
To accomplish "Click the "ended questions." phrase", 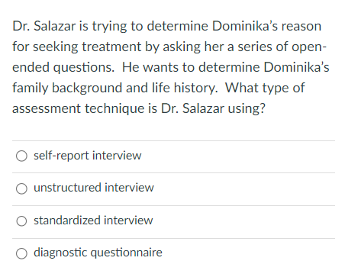I will point(63,68).
